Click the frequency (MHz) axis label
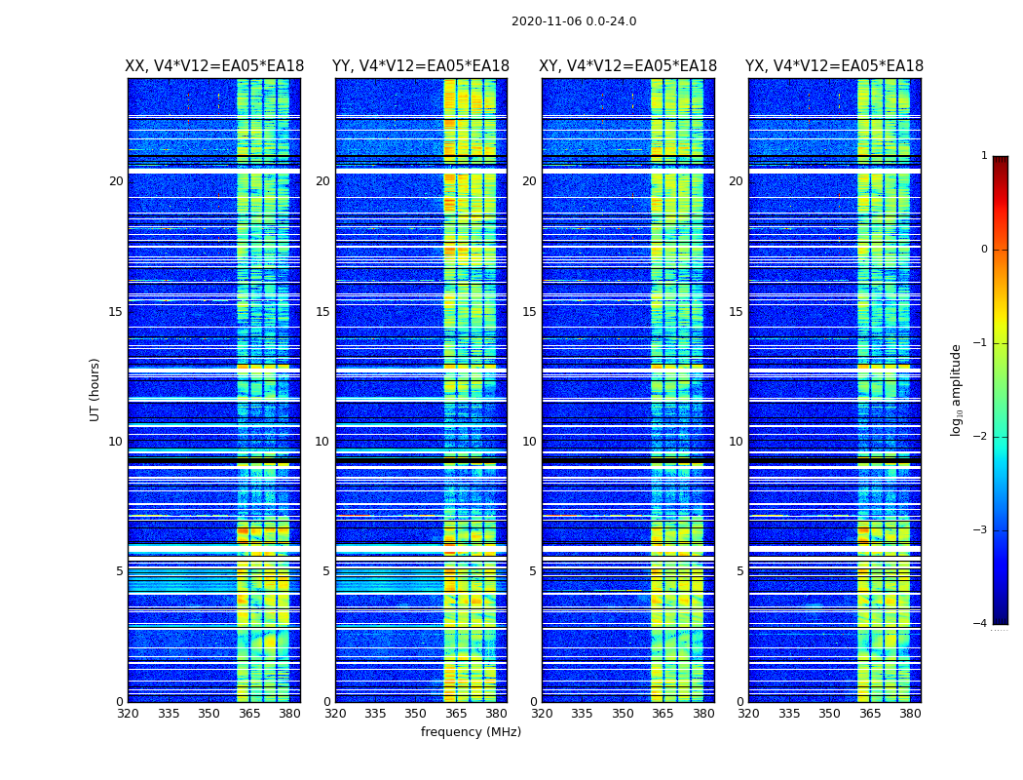1023x780 pixels. point(471,731)
